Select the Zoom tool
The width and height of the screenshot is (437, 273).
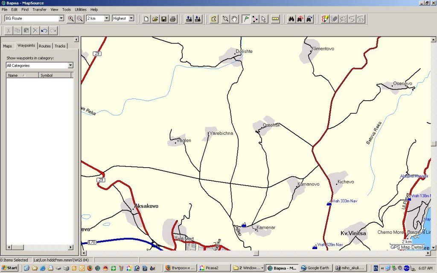(225, 19)
